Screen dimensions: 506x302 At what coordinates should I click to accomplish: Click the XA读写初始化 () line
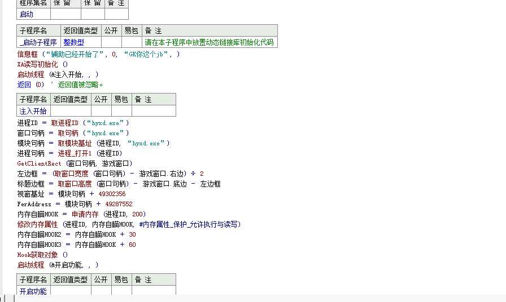tap(42, 64)
